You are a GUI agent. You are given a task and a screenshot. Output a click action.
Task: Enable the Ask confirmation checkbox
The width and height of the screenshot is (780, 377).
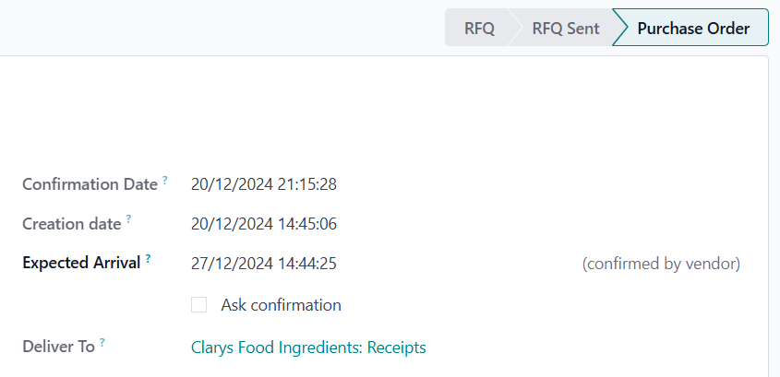(x=198, y=305)
